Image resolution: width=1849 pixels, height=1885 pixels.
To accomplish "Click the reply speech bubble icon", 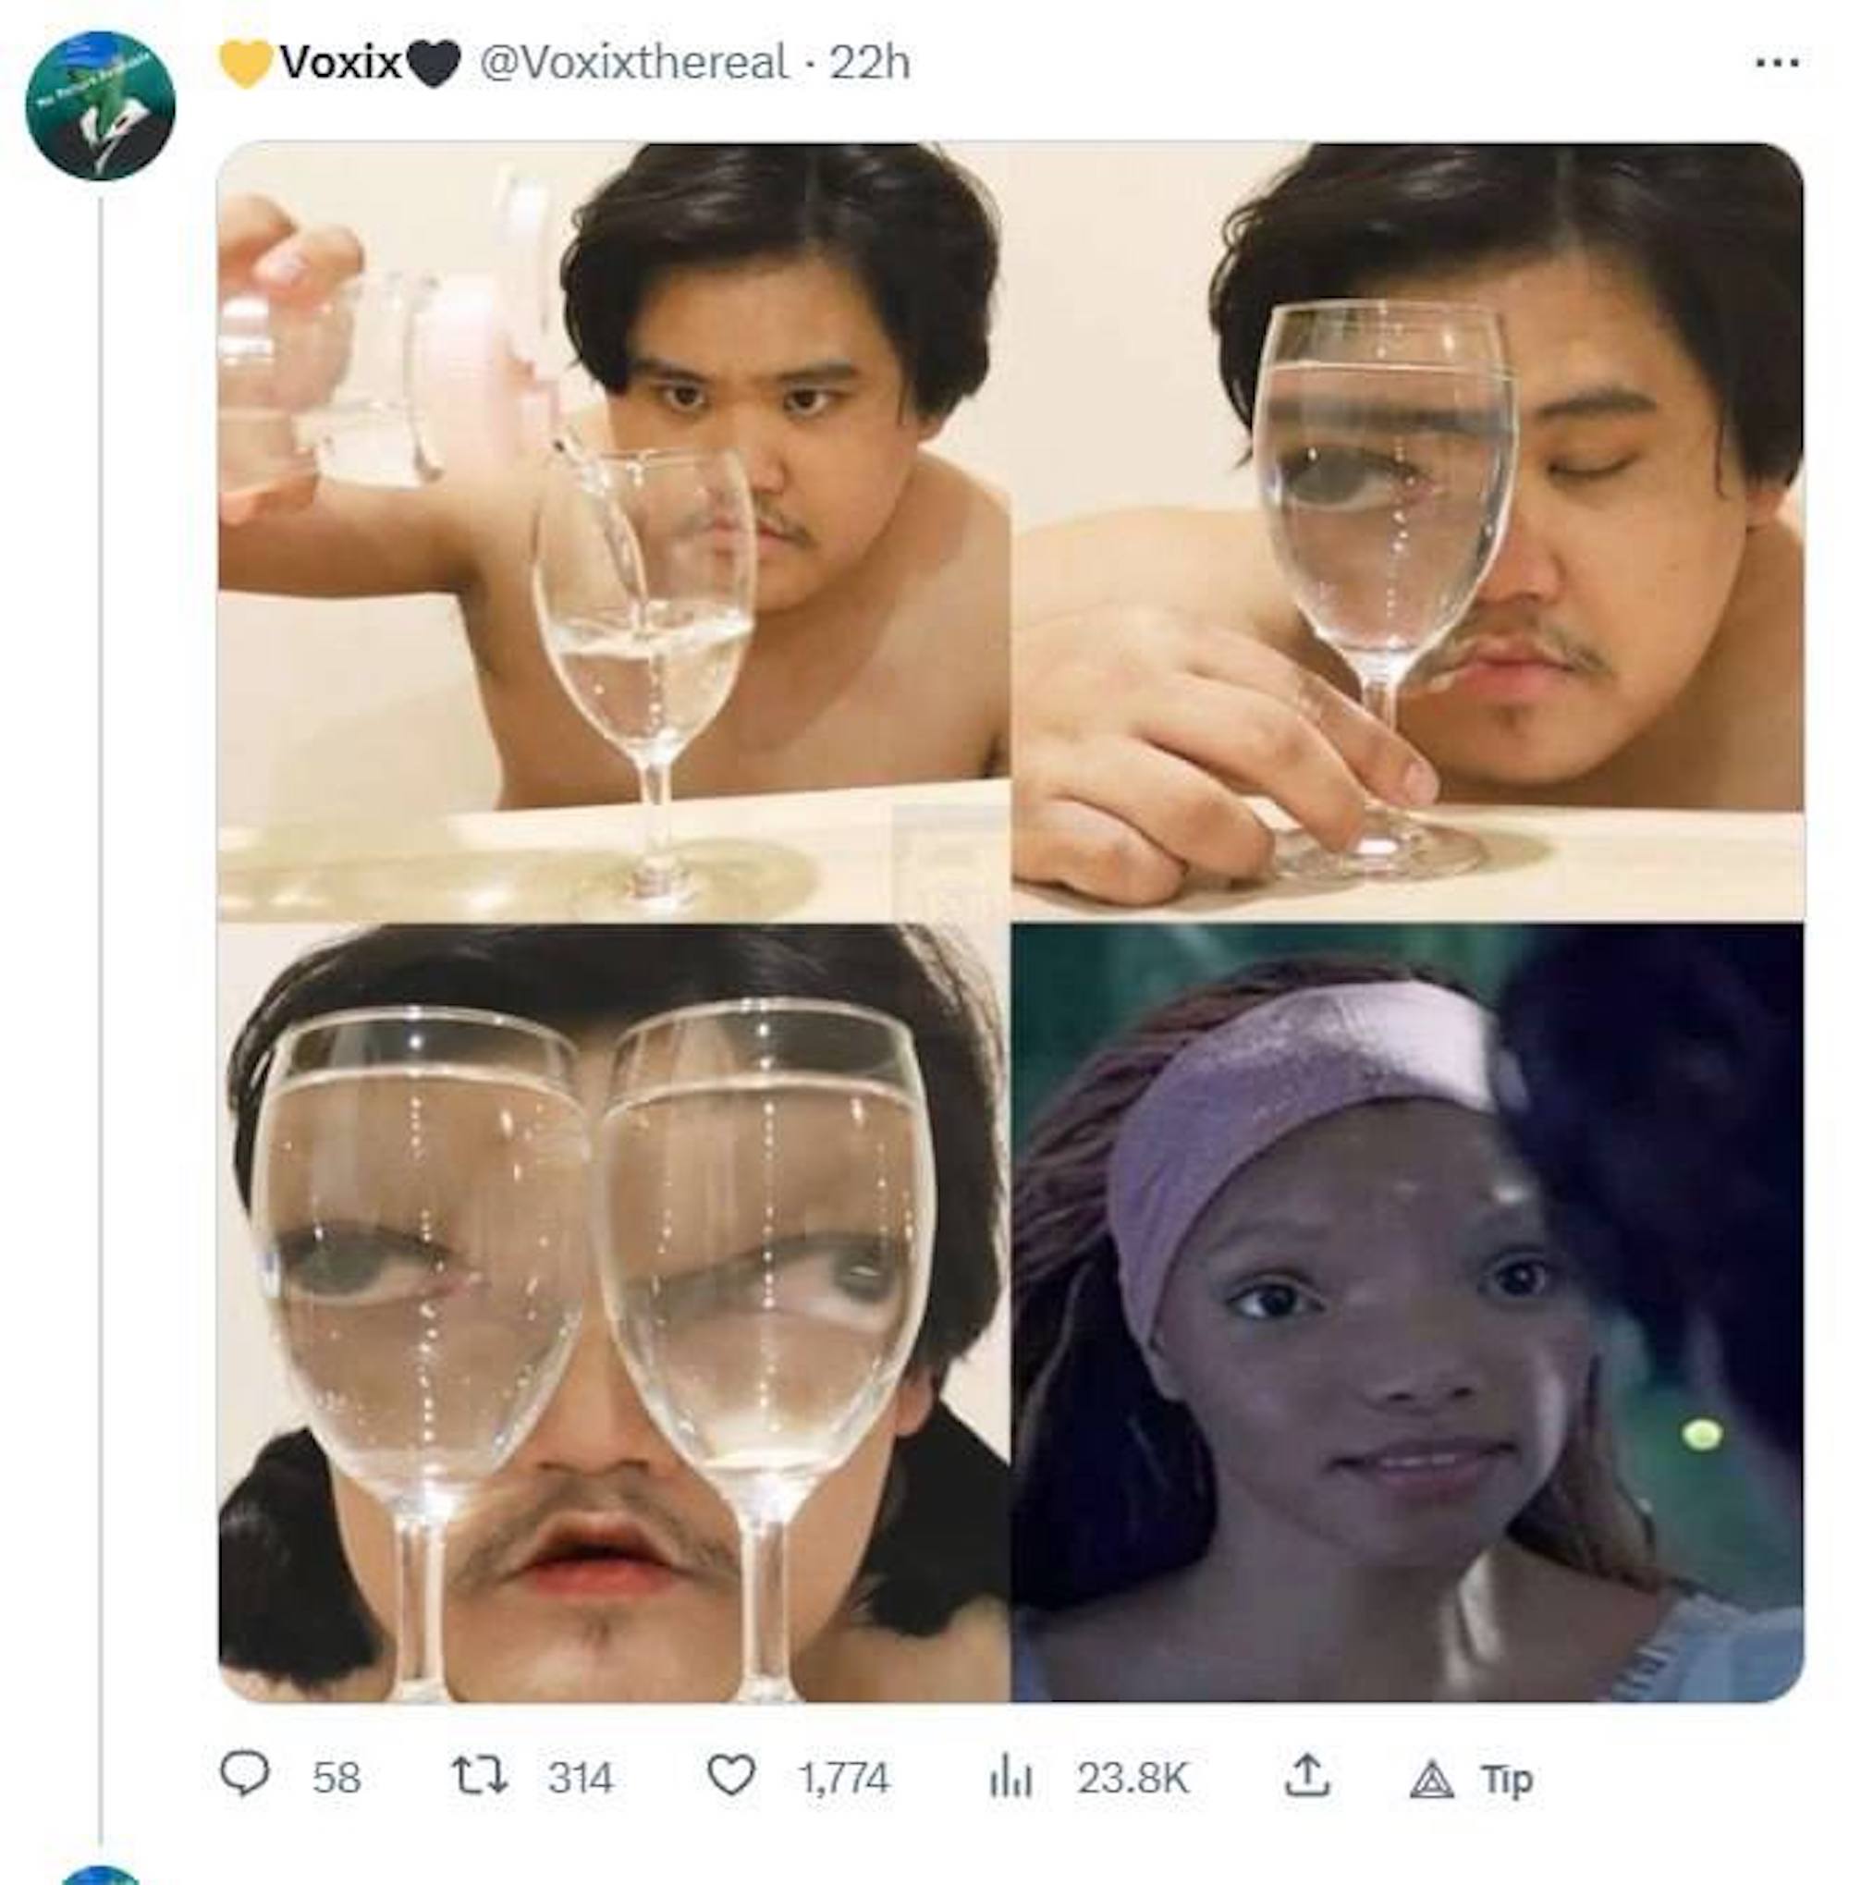I will tap(244, 1776).
